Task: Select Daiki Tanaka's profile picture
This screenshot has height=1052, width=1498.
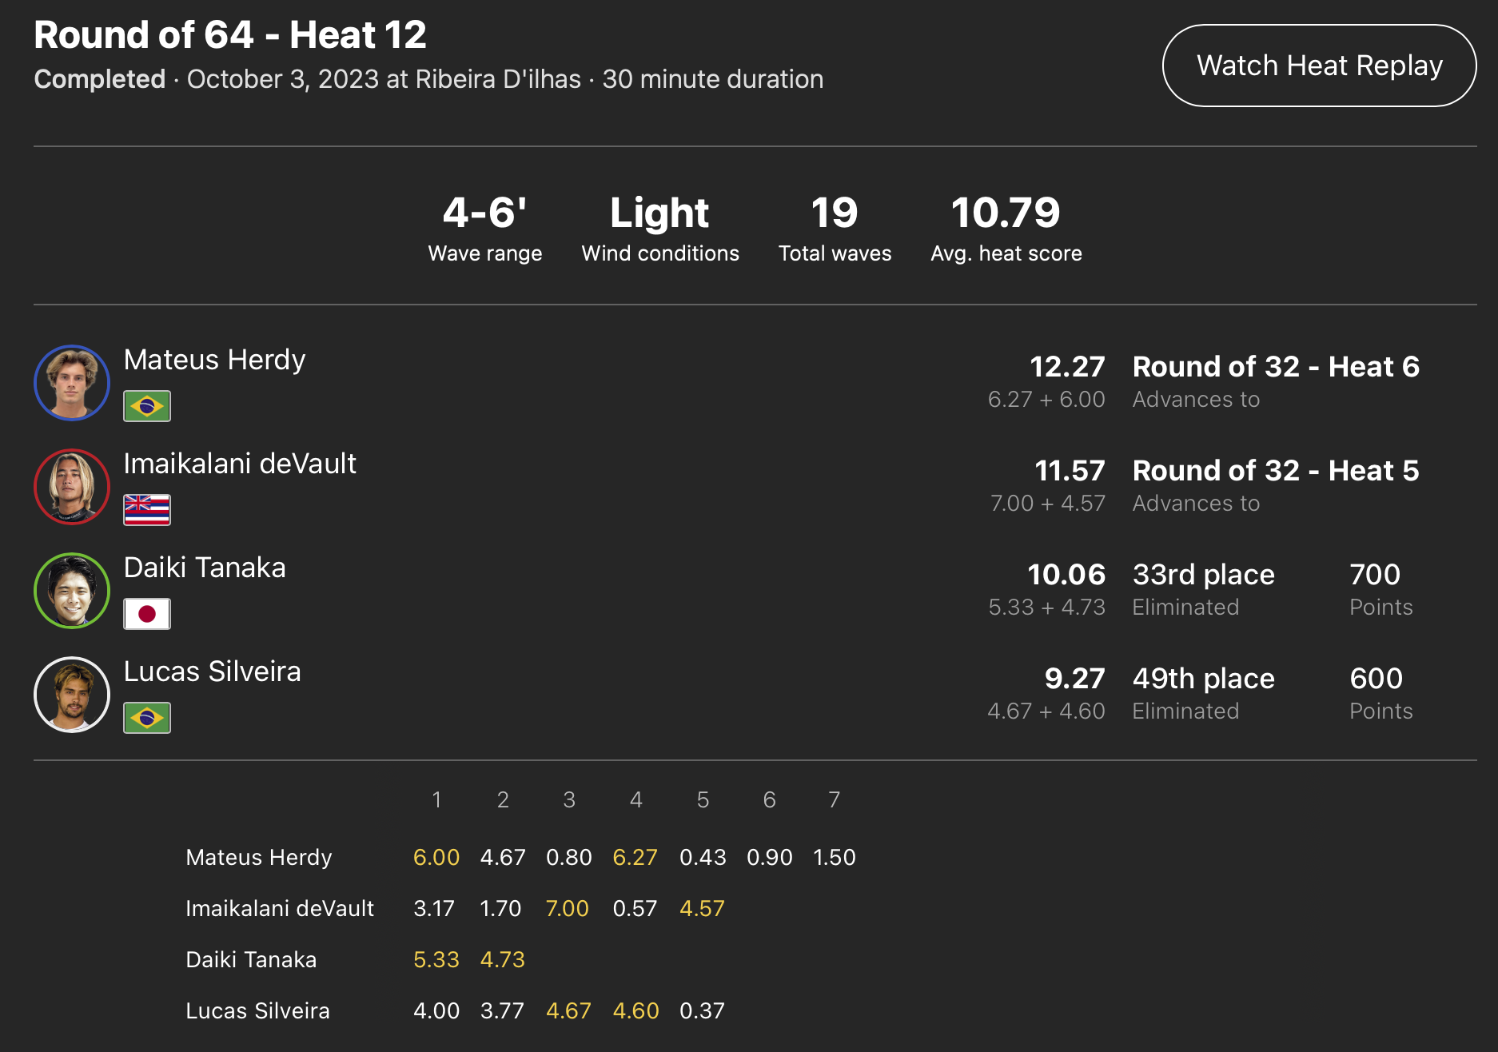Action: pyautogui.click(x=72, y=591)
